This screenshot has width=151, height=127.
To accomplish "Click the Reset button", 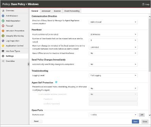I will (x=36, y=121).
